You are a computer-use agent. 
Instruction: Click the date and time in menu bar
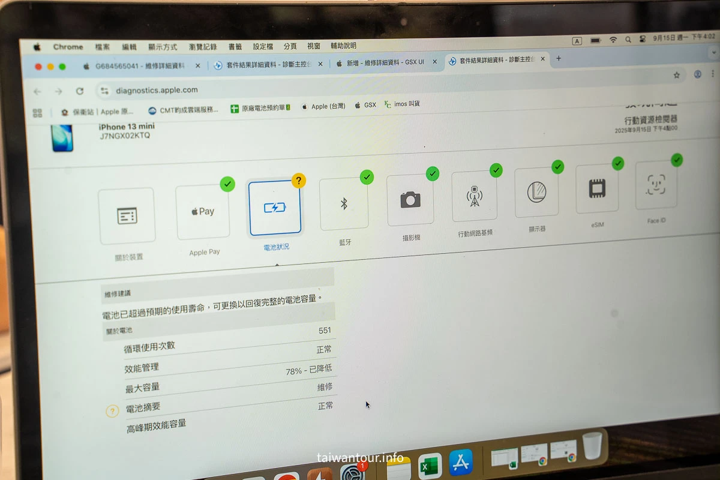(x=685, y=37)
